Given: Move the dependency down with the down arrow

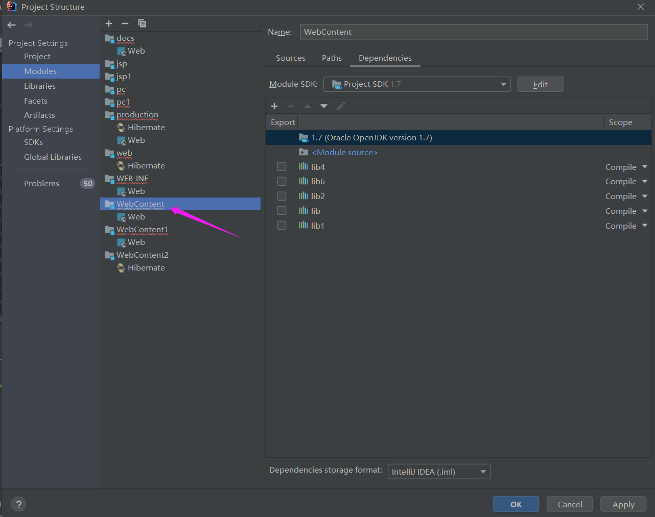Looking at the screenshot, I should click(324, 106).
